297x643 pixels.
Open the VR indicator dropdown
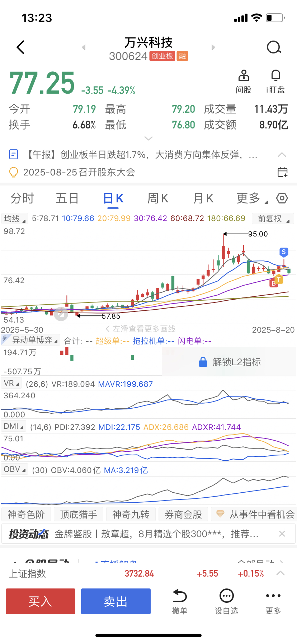(x=11, y=383)
